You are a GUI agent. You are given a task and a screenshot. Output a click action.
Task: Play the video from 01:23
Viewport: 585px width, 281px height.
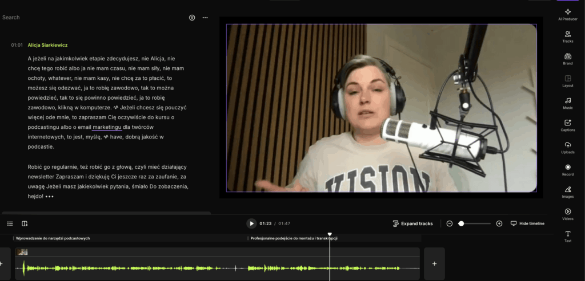251,223
